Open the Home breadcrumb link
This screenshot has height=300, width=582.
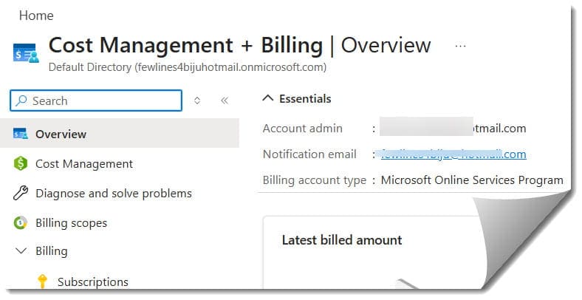point(36,16)
